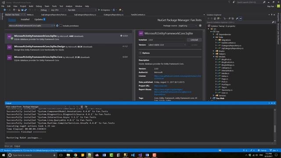The width and height of the screenshot is (281, 158).
Task: Open the Build menu
Action: point(31,6)
